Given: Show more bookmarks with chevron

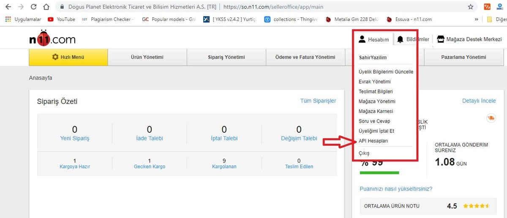Looking at the screenshot, I should pos(477,19).
